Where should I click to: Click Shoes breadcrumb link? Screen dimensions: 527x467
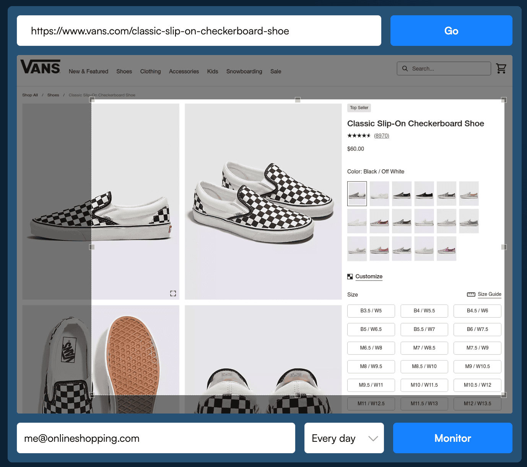(53, 95)
